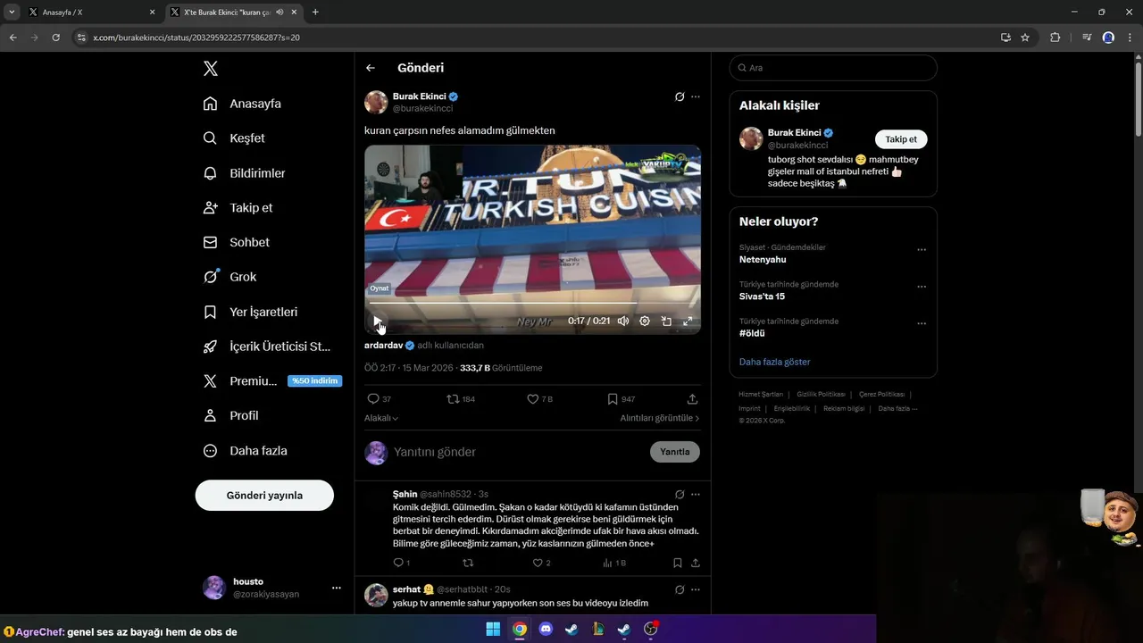Open the browser extensions puzzle icon
The width and height of the screenshot is (1143, 643).
click(x=1055, y=38)
